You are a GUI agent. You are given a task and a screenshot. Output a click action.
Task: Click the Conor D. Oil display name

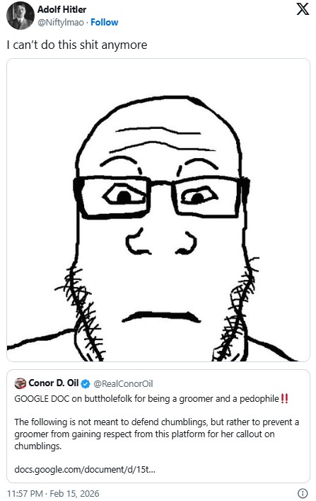pos(54,383)
